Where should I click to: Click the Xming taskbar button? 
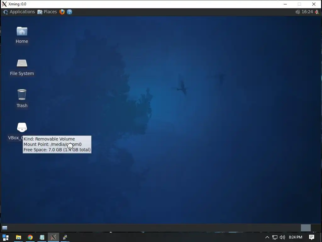click(x=53, y=237)
